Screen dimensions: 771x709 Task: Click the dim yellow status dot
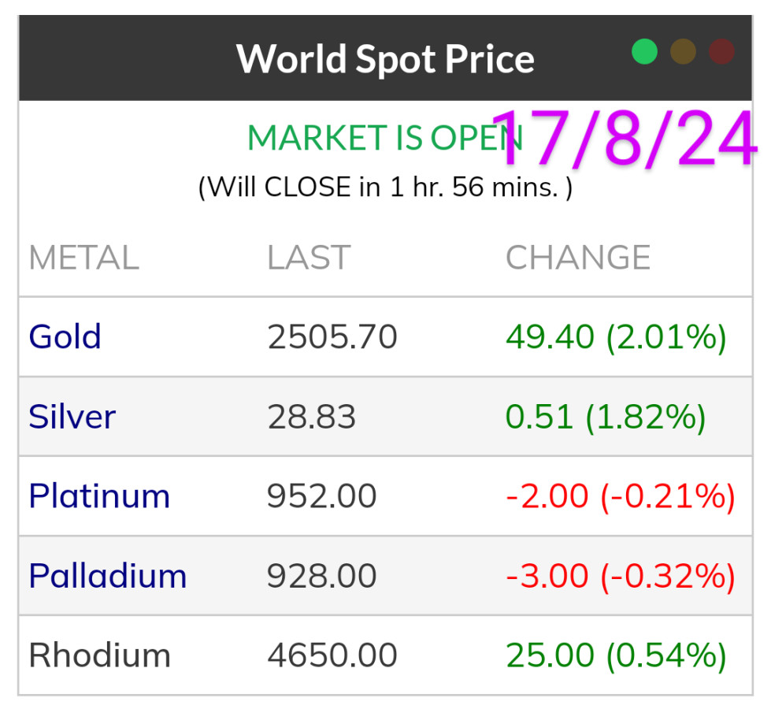pos(683,52)
